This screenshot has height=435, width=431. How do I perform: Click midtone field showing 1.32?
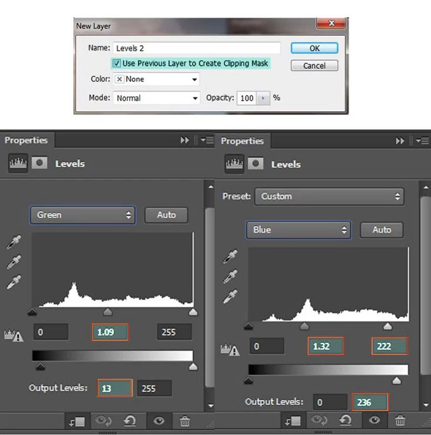pyautogui.click(x=326, y=346)
